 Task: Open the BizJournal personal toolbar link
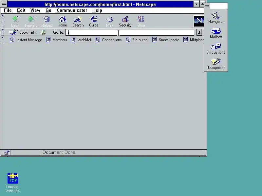137,40
